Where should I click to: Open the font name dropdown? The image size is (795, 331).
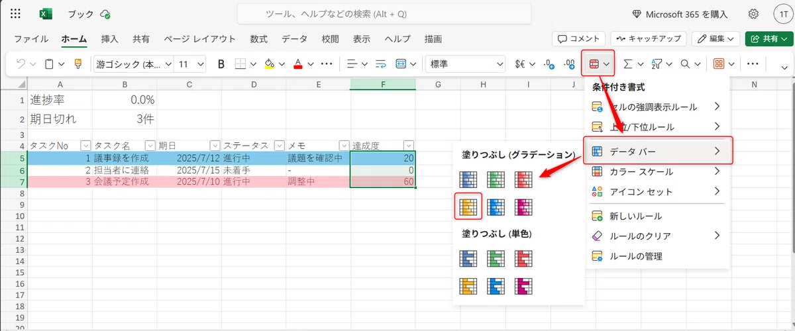click(167, 64)
